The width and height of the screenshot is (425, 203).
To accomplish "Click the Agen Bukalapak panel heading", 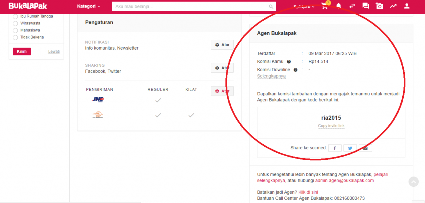I will (277, 33).
